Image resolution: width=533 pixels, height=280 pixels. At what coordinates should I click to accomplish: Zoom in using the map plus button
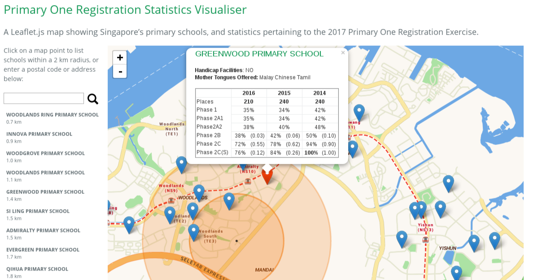tap(119, 57)
